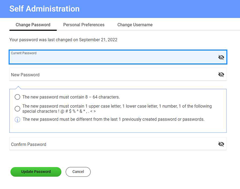Click the password last changed date text
Screen dimensions: 240x189
point(63,40)
